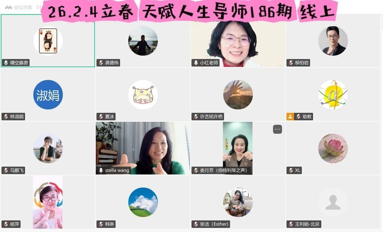Click 张洁 (Esther) name label
This screenshot has width=383, height=232.
[214, 224]
